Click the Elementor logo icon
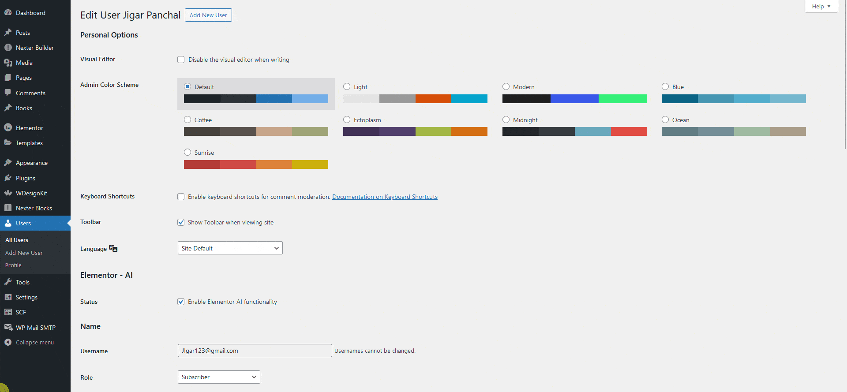 point(8,128)
